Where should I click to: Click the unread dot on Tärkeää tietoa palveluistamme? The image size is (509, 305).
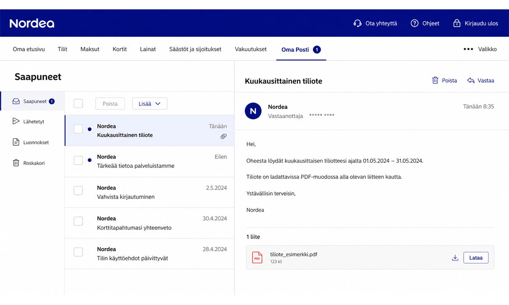tap(89, 160)
